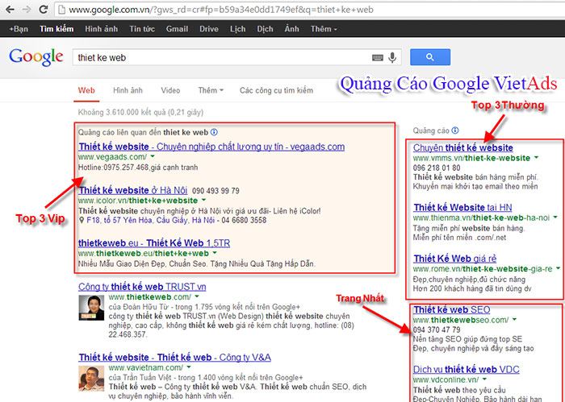Open the on-screen keyboard icon in search box
Viewport: 565px width, 402px height.
(x=377, y=57)
